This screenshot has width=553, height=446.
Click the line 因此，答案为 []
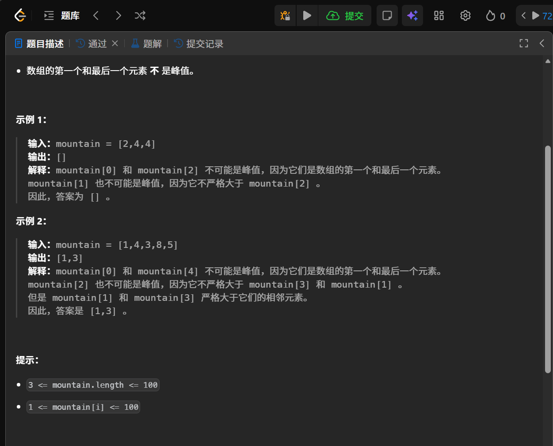click(69, 197)
